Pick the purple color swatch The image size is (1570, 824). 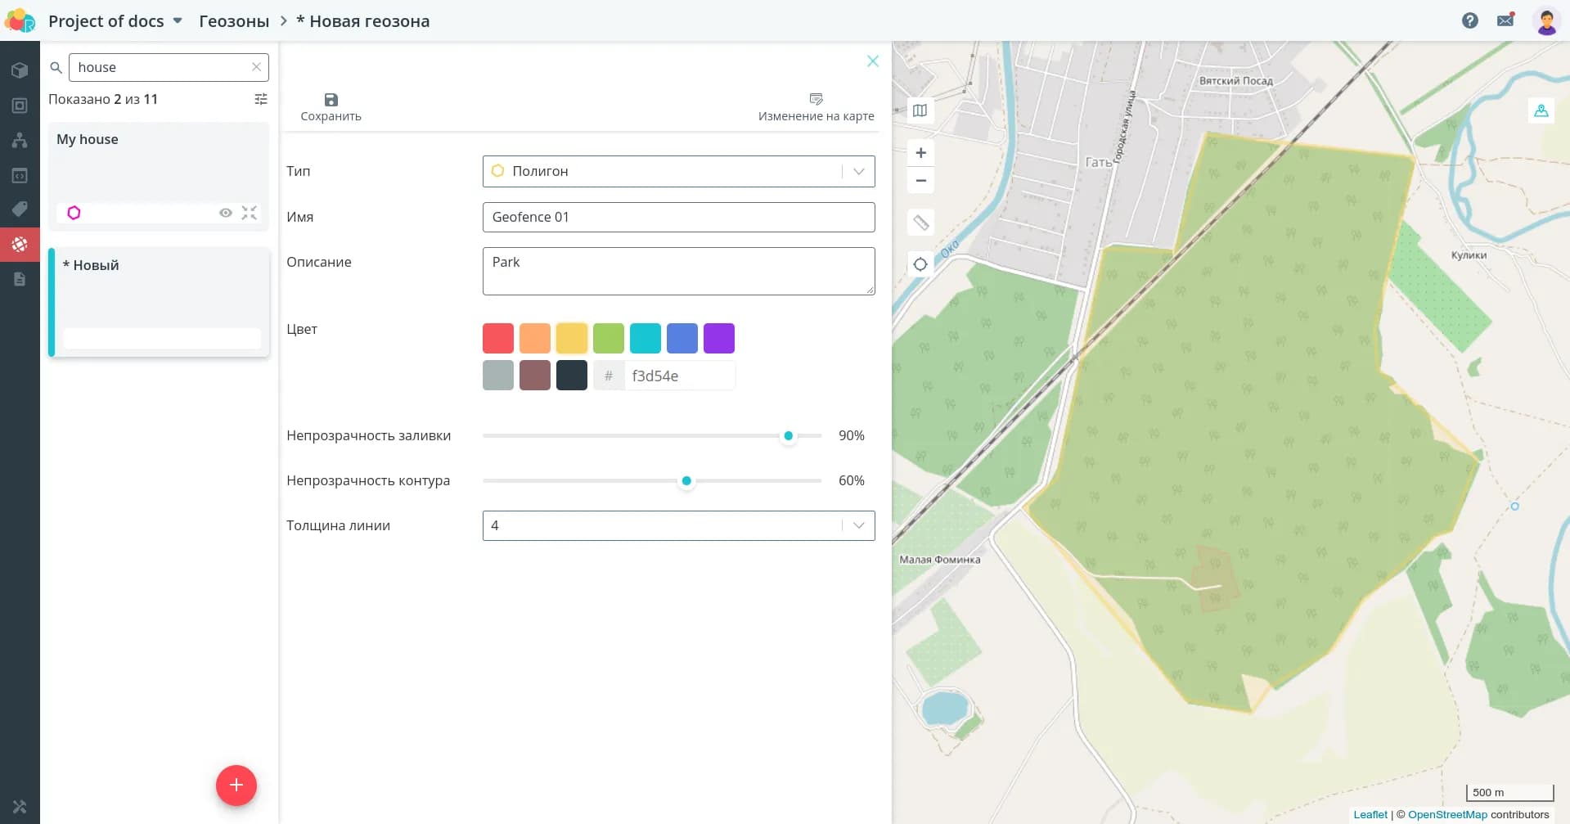(718, 338)
